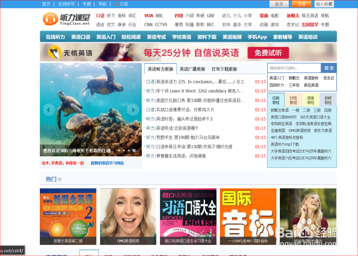Click the 新概念英语第二册 thumbnail

point(68,215)
